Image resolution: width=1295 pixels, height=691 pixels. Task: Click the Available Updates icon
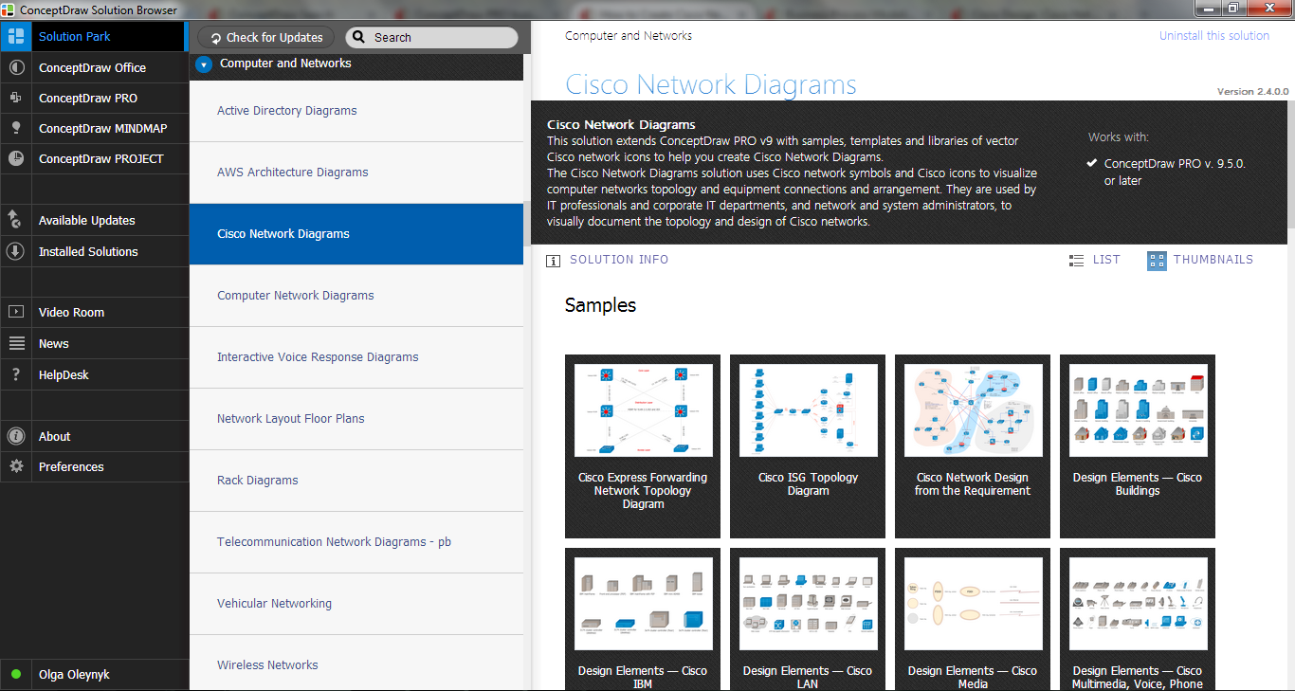coord(16,221)
